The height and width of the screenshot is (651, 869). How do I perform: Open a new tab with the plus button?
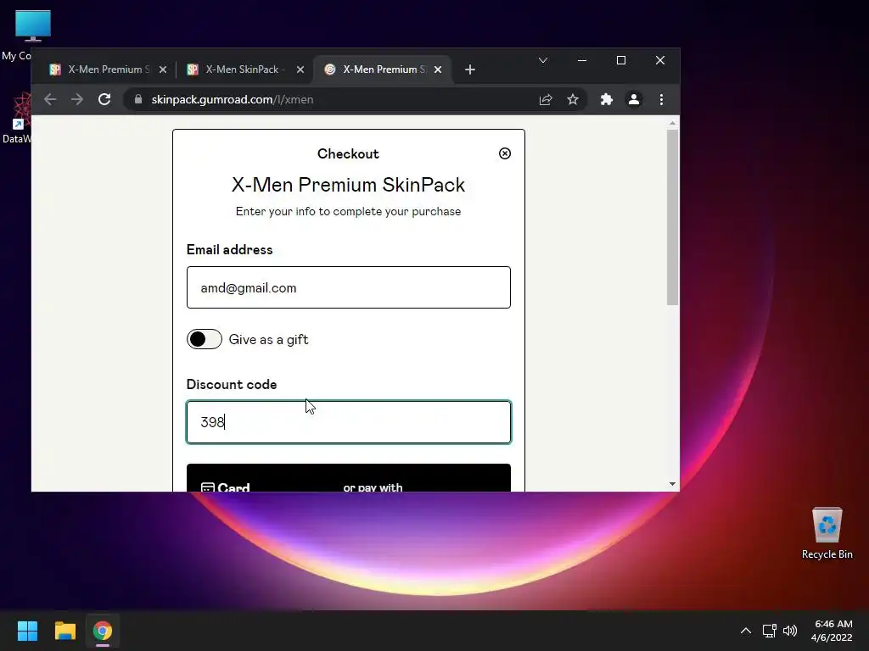coord(470,70)
